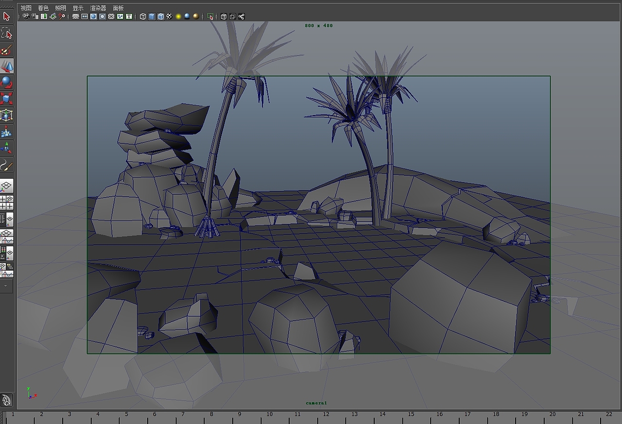Toggle Smooth Shade All mode
622x424 pixels.
pyautogui.click(x=152, y=17)
